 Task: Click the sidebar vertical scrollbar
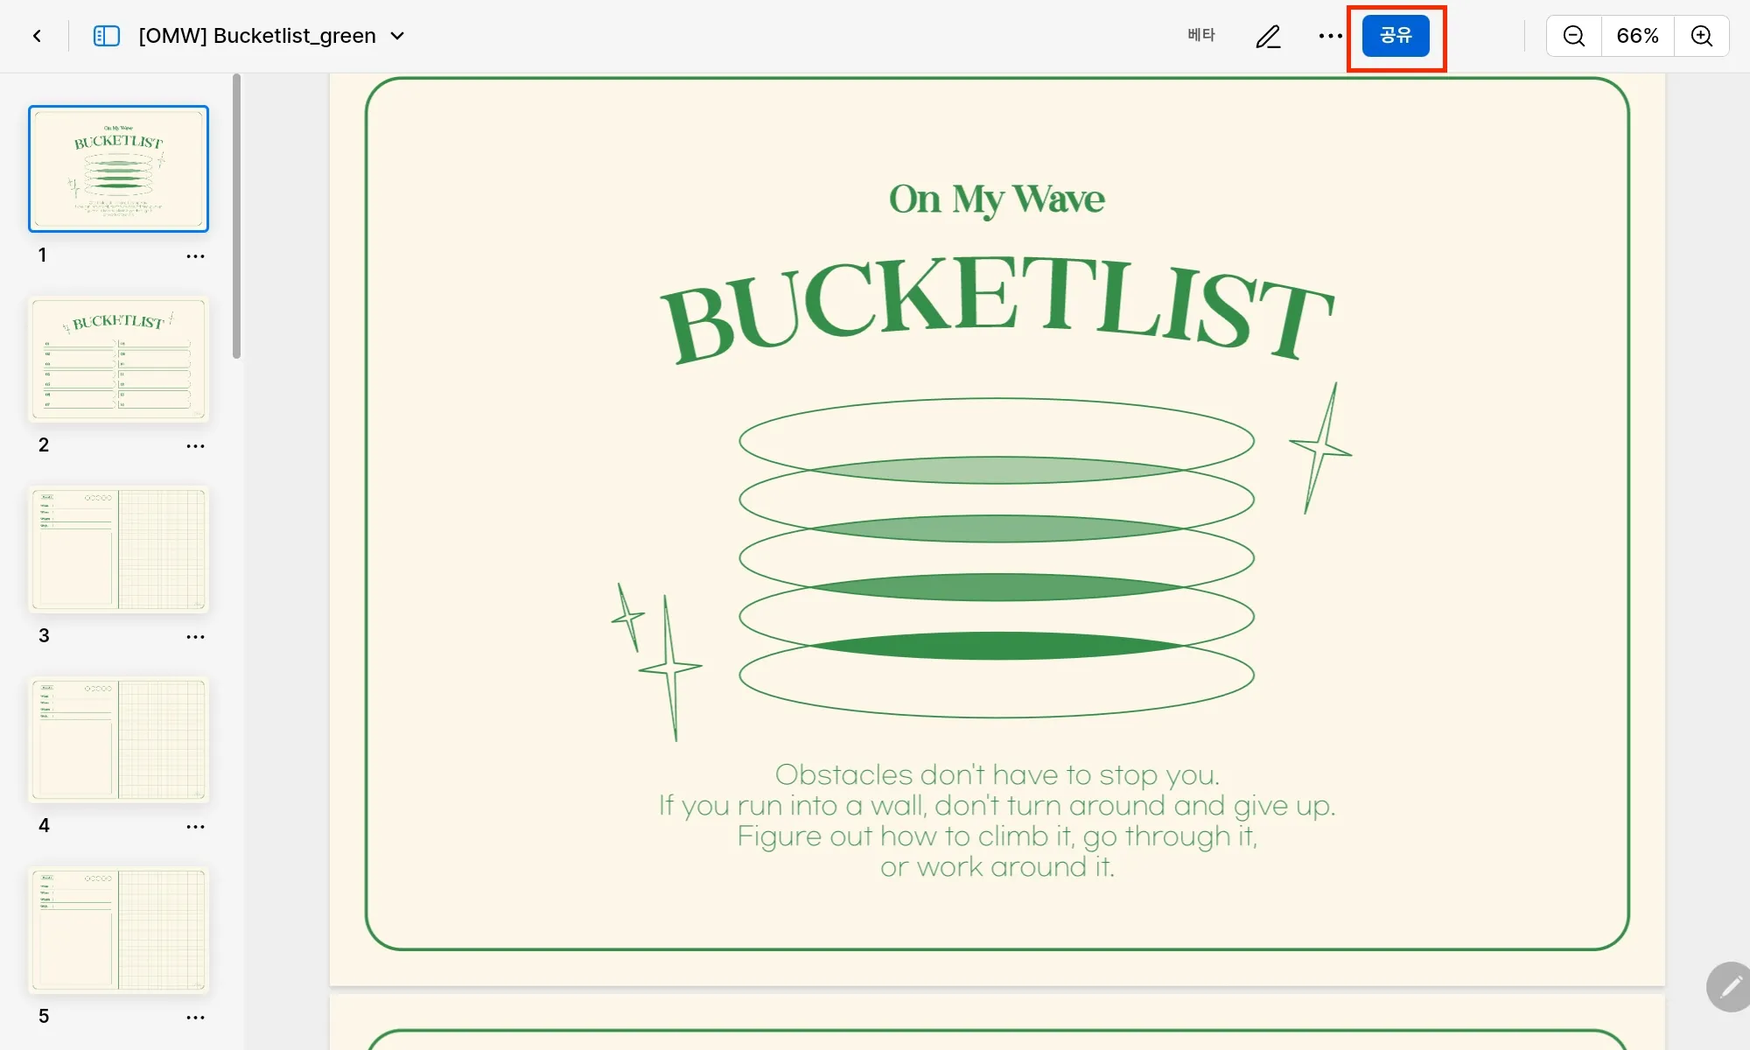point(236,217)
